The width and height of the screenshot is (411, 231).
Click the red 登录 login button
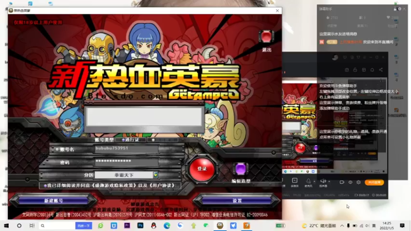202,169
